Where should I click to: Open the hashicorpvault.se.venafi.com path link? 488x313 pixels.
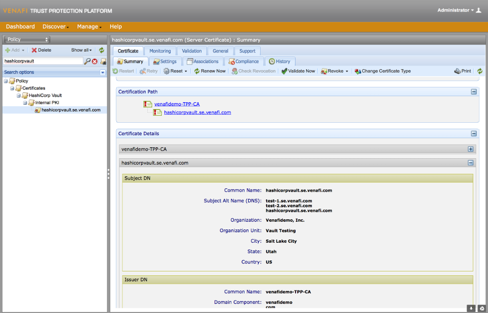[x=197, y=112]
